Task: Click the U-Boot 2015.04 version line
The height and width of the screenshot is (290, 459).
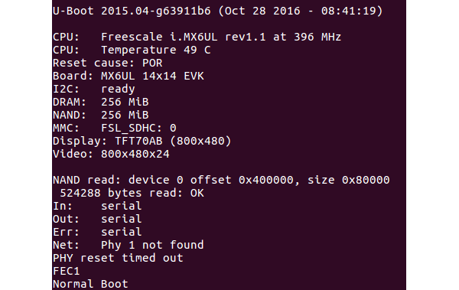Action: (218, 11)
